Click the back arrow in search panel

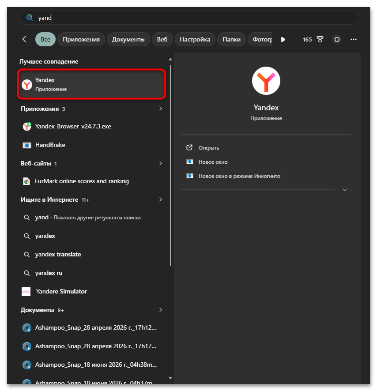(x=26, y=39)
